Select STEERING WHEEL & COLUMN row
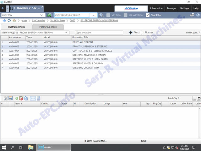201x151 pixels. (100, 64)
